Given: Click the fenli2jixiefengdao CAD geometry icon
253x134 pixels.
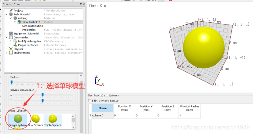Looking at the screenshot, I should point(15,41).
